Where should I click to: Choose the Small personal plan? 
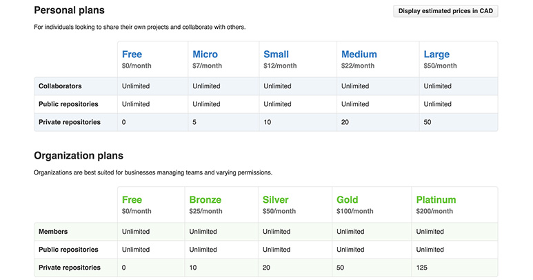point(276,54)
